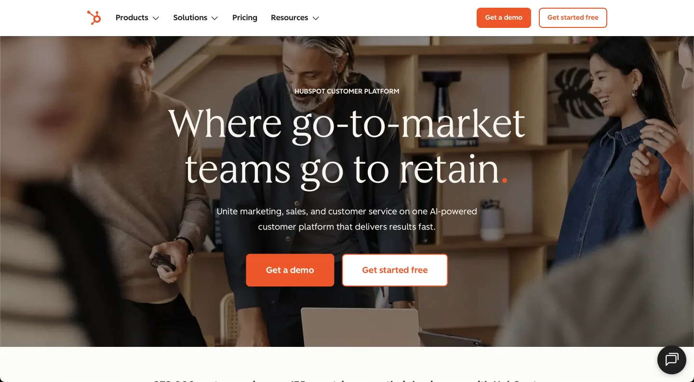Select the HubSpot Customer Platform label
Image resolution: width=694 pixels, height=382 pixels.
point(347,91)
